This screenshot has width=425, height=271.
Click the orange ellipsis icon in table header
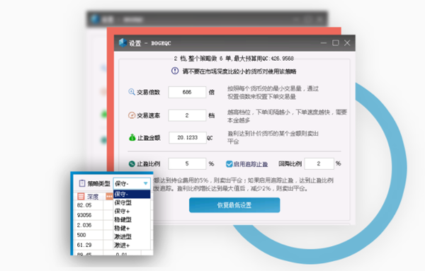[109, 196]
